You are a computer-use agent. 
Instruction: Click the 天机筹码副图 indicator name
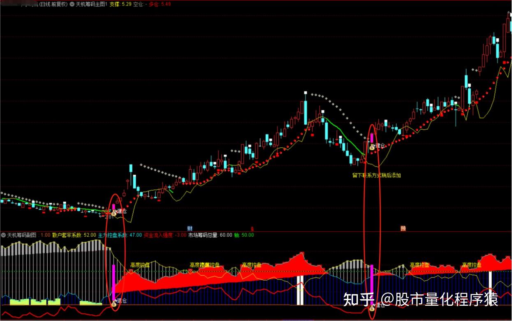click(x=21, y=235)
